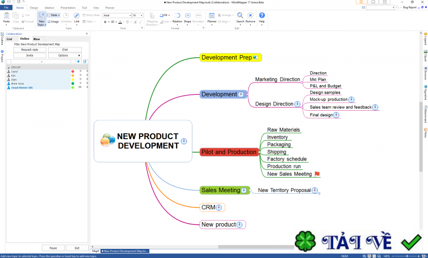Click the Chat button

click(65, 49)
